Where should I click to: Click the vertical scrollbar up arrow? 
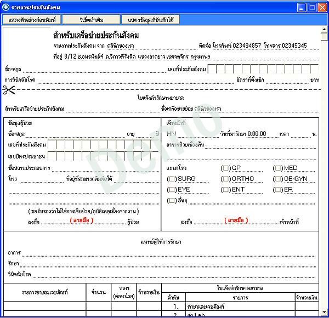point(324,30)
